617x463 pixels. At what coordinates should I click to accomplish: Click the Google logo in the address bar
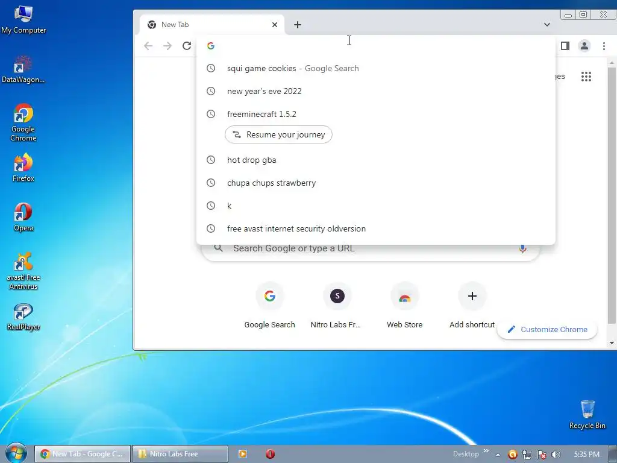click(x=211, y=46)
